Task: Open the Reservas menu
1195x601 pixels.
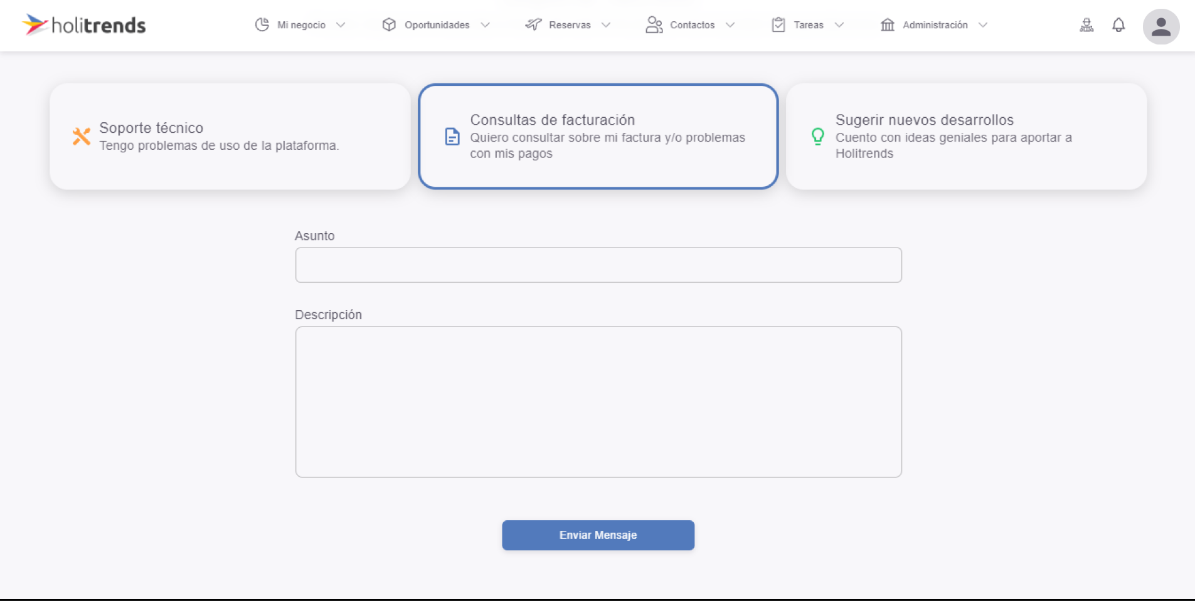Action: [x=568, y=25]
